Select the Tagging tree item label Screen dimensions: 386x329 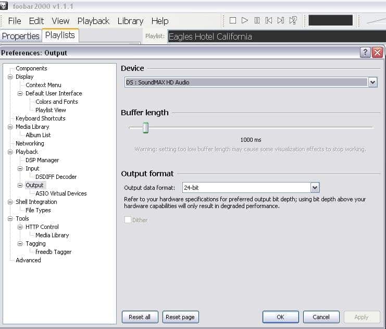(35, 243)
